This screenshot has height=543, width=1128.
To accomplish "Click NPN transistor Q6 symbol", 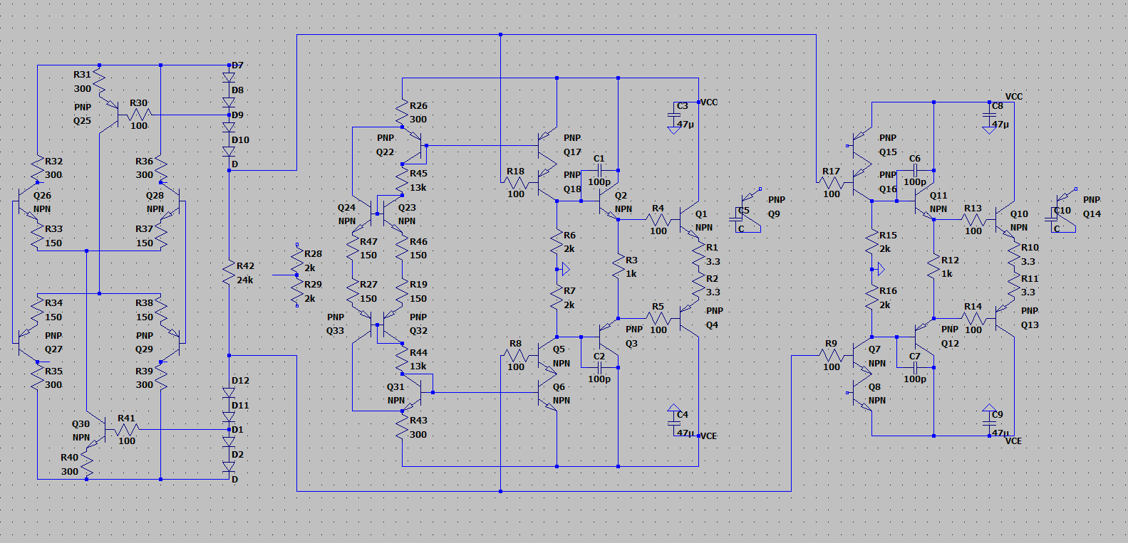I will tap(547, 392).
